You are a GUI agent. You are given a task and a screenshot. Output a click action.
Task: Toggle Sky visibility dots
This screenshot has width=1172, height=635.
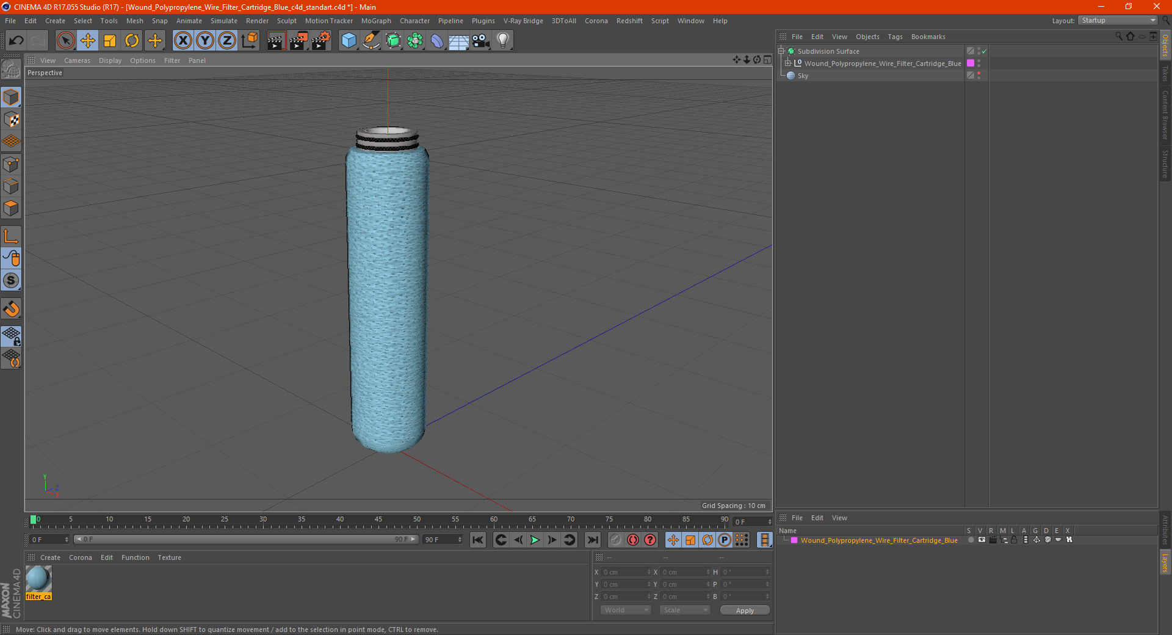point(978,75)
